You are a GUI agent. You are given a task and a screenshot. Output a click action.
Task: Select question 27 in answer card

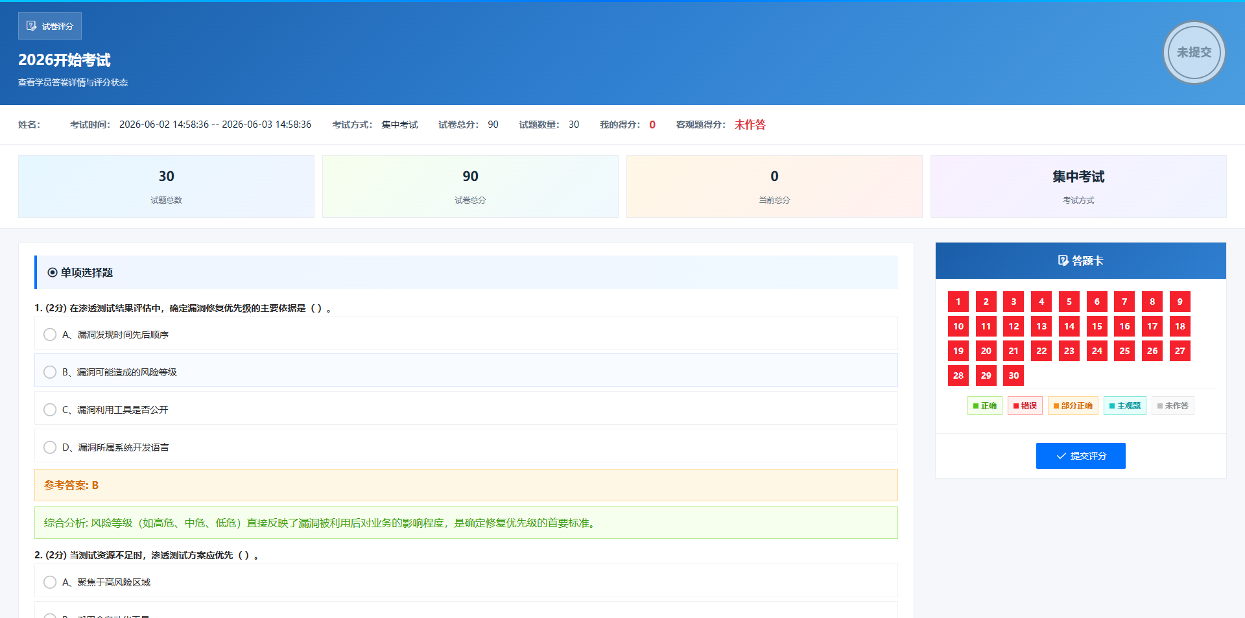[x=1180, y=351]
